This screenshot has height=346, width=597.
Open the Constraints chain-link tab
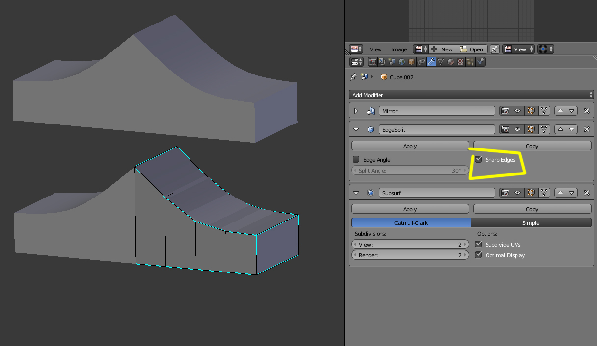click(421, 62)
